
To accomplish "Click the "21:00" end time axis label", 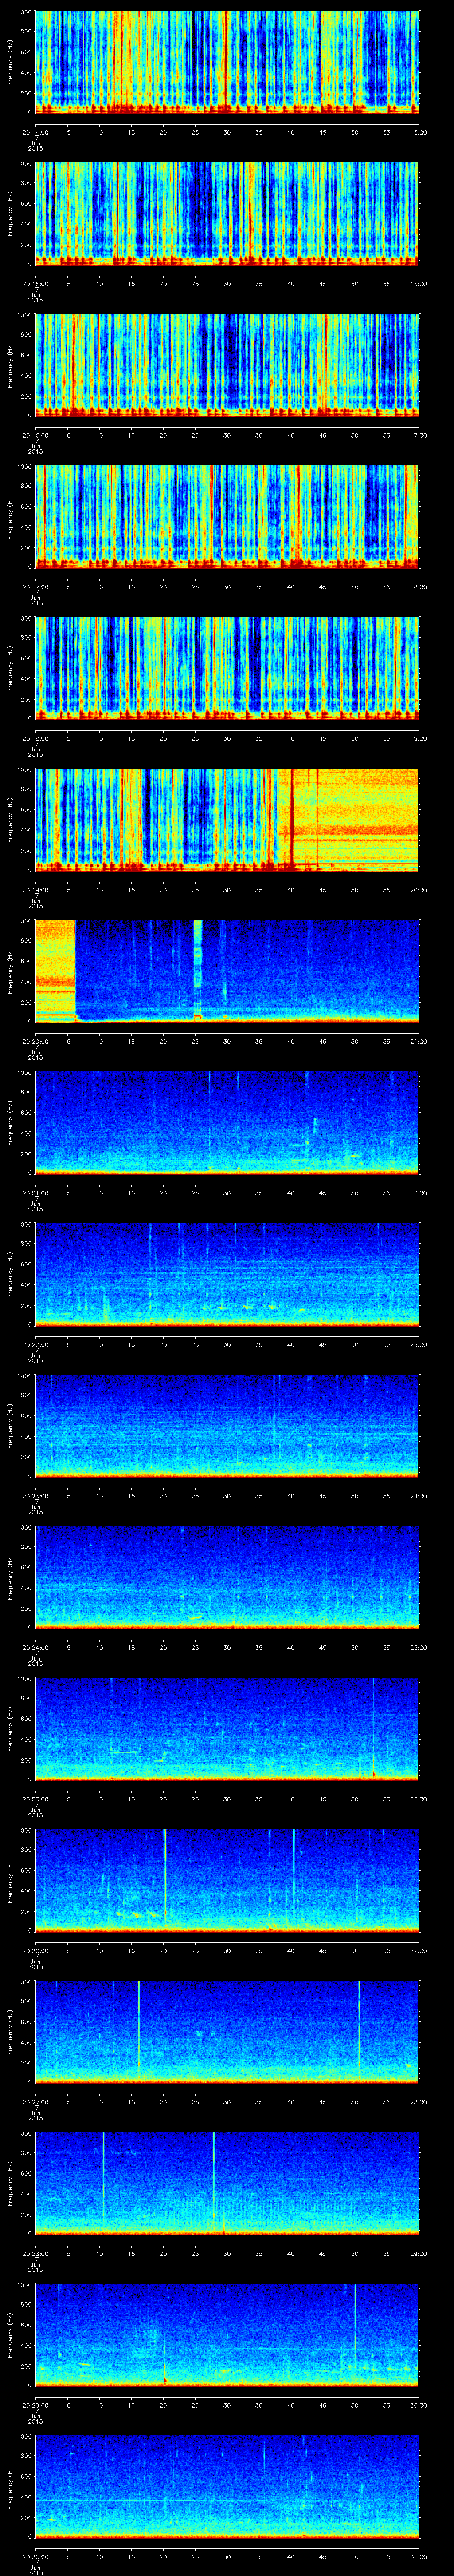I will tap(418, 1041).
